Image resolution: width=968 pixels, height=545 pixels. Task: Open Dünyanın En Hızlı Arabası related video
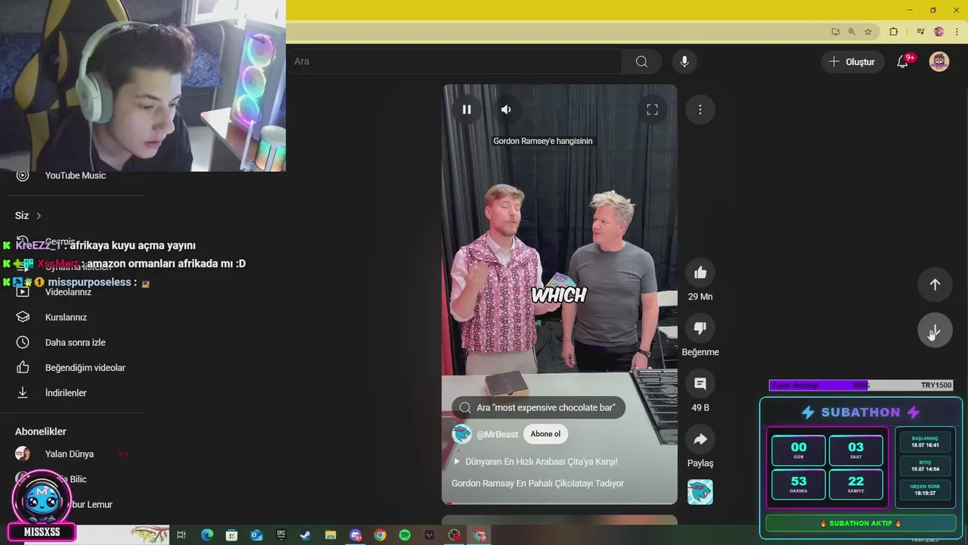tap(535, 462)
